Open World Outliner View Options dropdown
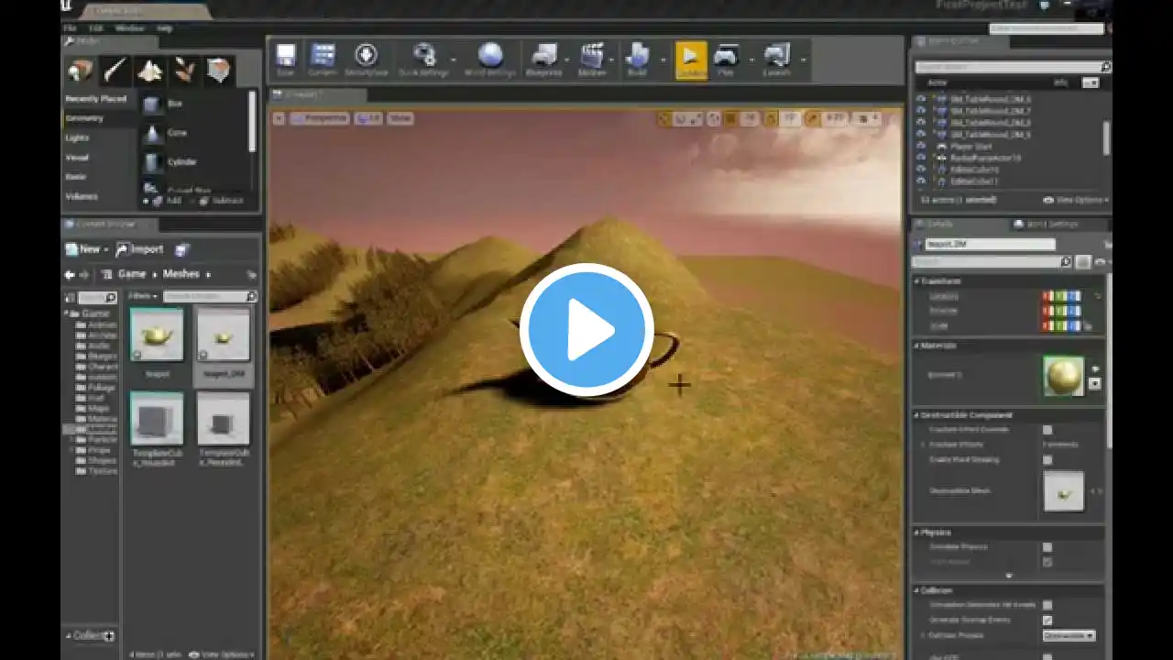The height and width of the screenshot is (660, 1173). coord(1075,200)
